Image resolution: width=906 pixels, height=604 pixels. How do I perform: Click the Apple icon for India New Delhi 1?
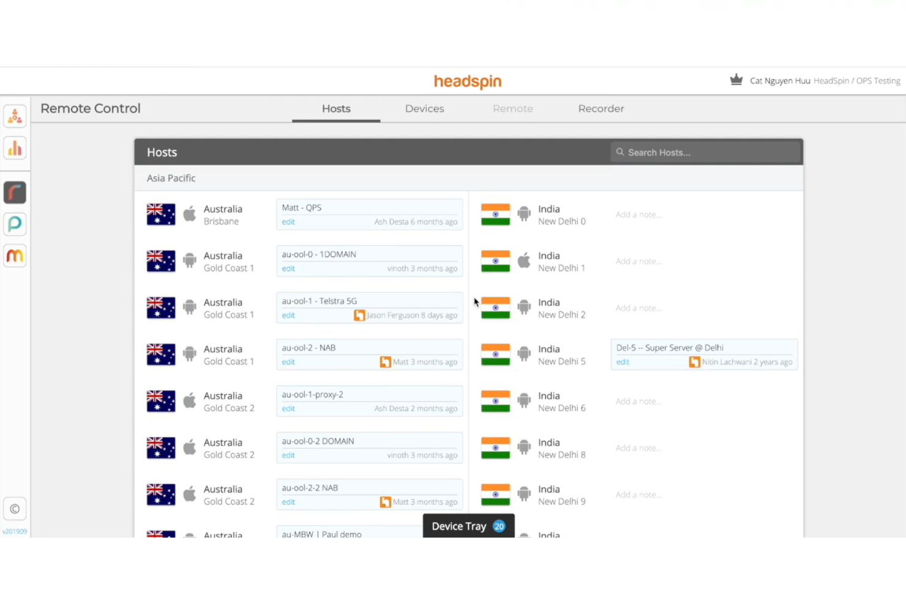pos(524,261)
